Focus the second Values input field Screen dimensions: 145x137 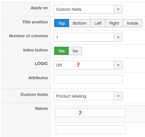click(x=91, y=130)
